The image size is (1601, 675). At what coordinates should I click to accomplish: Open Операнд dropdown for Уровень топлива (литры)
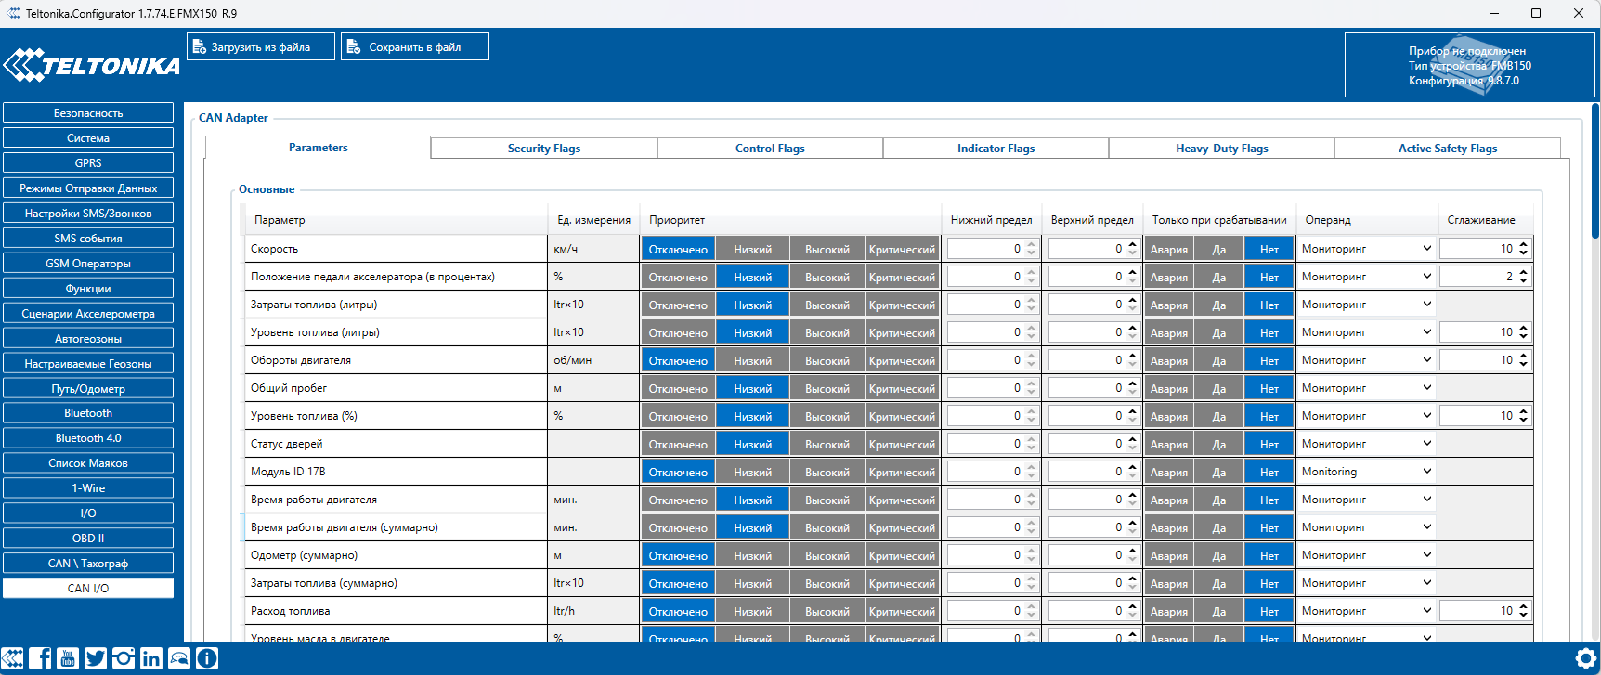[x=1366, y=332]
